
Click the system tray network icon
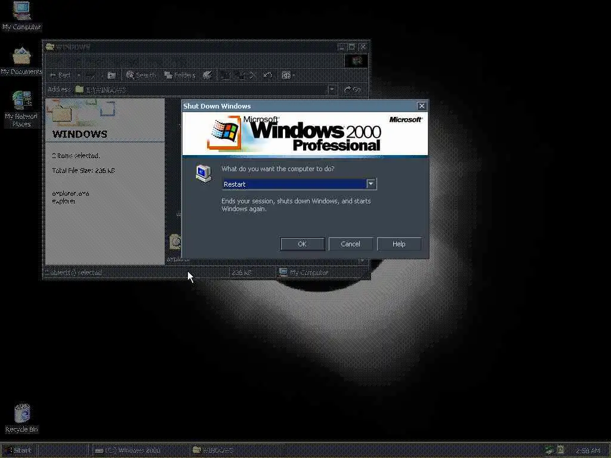pyautogui.click(x=550, y=450)
